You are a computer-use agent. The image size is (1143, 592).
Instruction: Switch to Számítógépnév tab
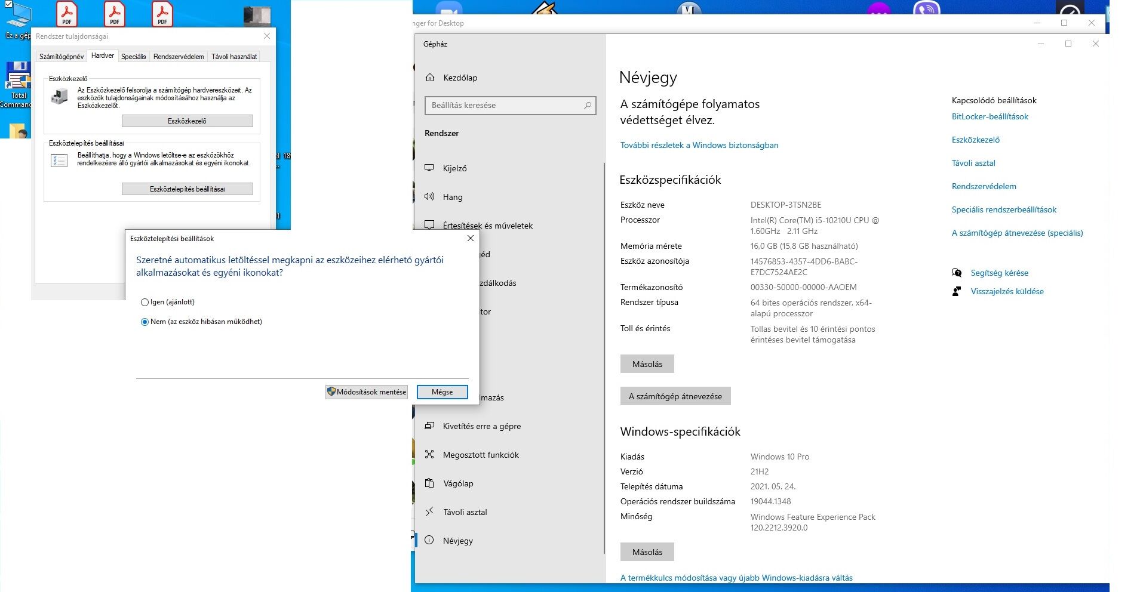[x=62, y=57]
